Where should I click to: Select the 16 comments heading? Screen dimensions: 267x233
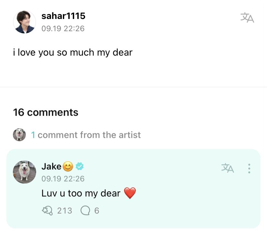(x=46, y=112)
